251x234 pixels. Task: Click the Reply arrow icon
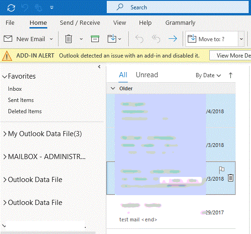coord(139,39)
